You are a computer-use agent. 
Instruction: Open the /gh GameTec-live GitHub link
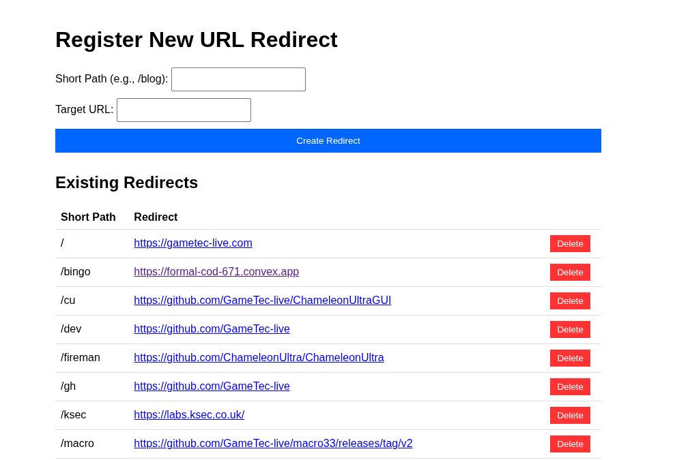(212, 386)
